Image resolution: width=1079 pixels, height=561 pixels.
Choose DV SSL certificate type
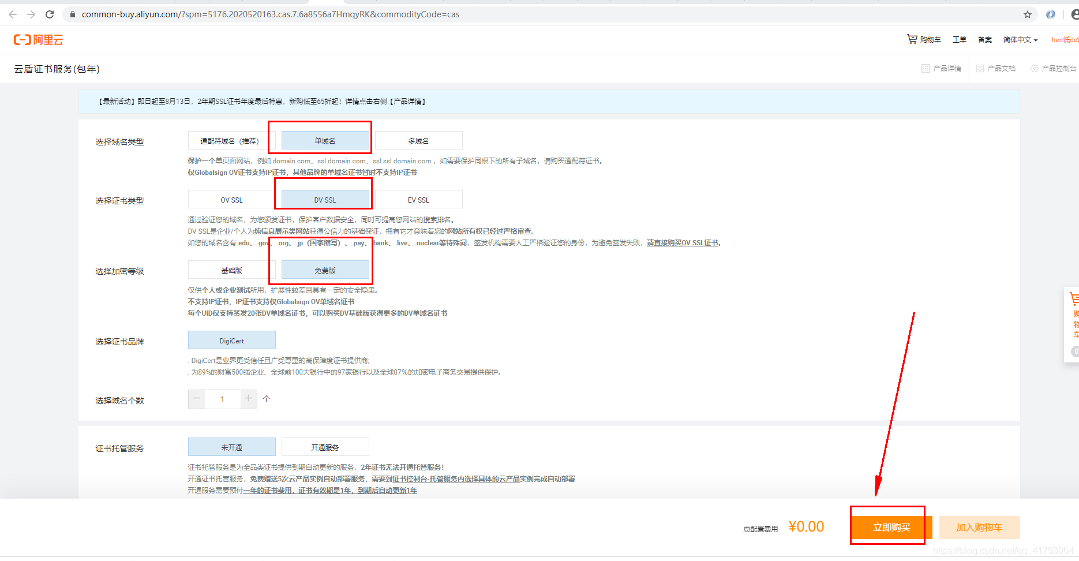325,200
